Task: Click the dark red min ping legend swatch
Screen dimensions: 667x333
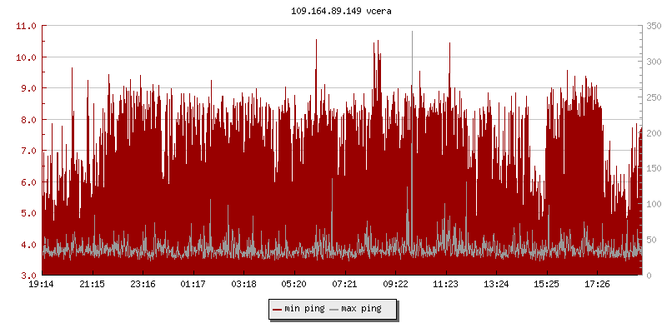Action: [x=278, y=309]
